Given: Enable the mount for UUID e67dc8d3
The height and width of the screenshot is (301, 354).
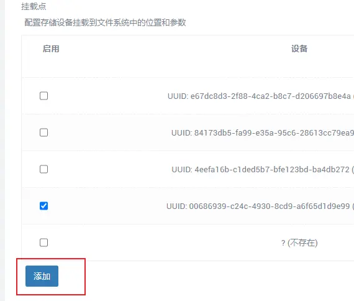Looking at the screenshot, I should pyautogui.click(x=43, y=96).
